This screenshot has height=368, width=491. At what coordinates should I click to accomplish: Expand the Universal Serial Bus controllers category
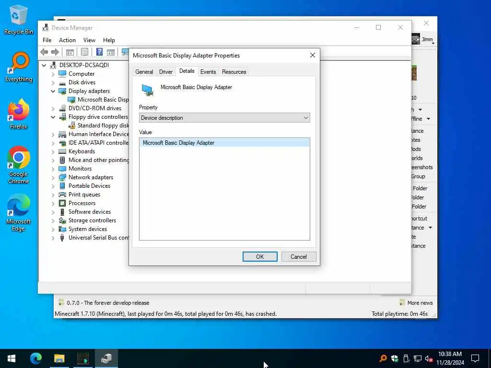(x=53, y=238)
